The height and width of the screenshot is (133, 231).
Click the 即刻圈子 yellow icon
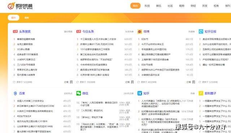[x=201, y=93]
